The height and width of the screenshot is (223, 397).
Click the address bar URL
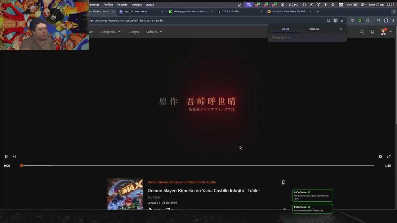126,20
